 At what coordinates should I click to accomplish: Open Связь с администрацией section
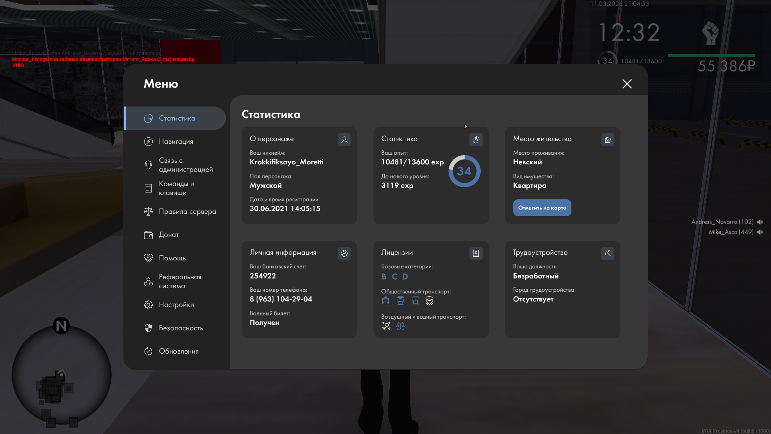click(186, 165)
